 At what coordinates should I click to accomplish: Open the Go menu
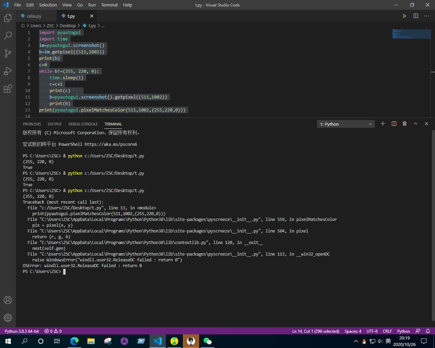(80, 5)
